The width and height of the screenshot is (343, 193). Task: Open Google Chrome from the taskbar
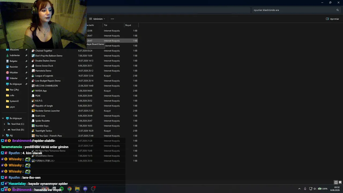pos(69,189)
